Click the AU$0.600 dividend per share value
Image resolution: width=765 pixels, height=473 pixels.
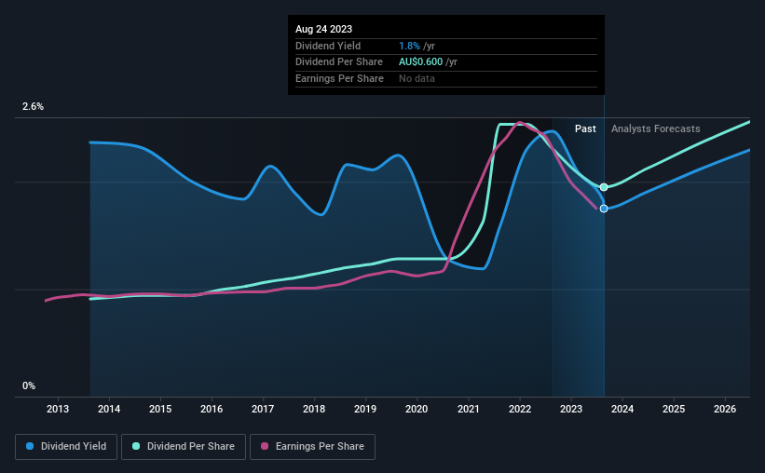(x=420, y=62)
